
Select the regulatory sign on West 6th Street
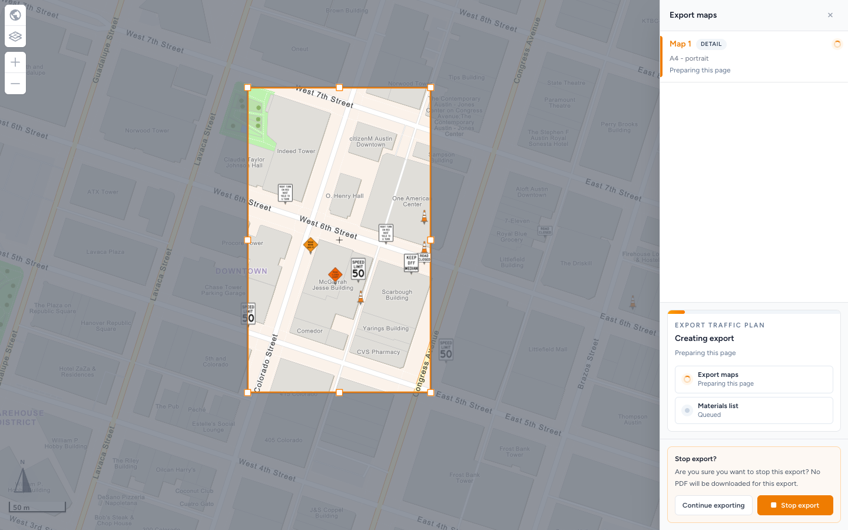[386, 233]
